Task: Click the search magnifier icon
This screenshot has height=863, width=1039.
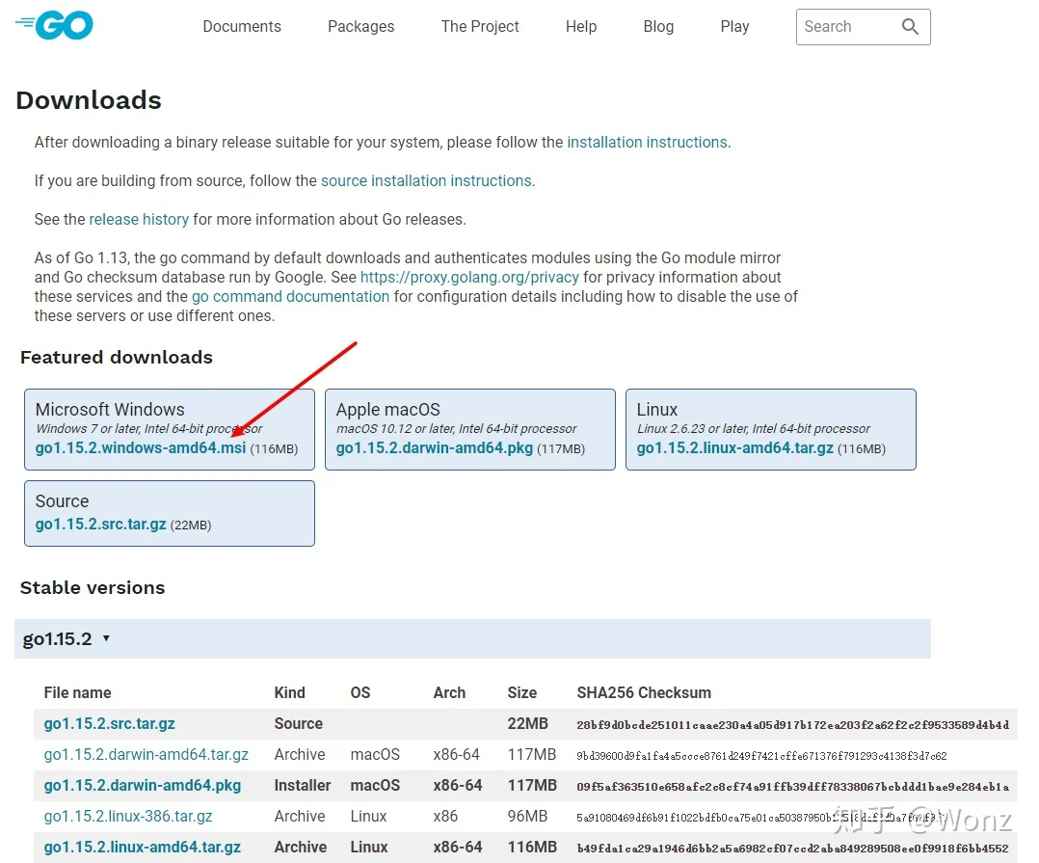Action: point(910,26)
